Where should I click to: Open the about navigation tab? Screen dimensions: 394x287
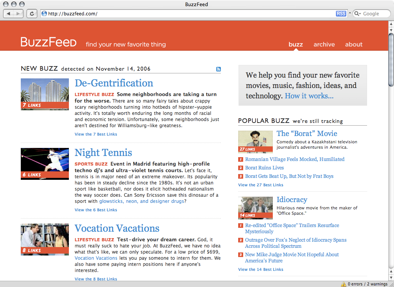354,45
